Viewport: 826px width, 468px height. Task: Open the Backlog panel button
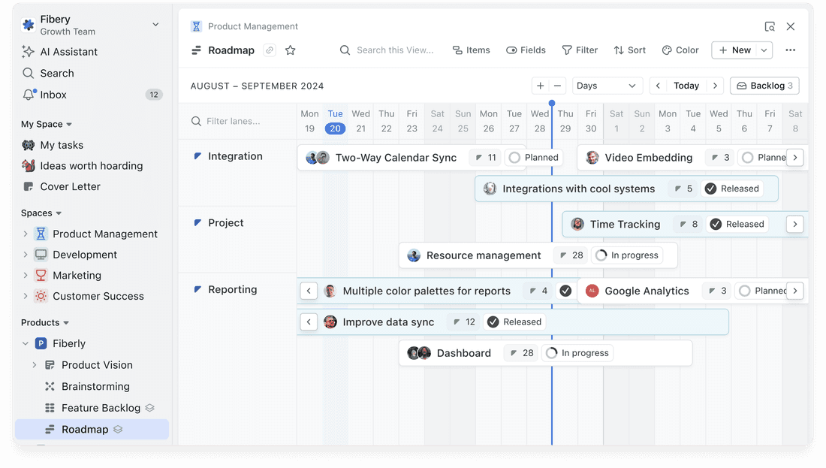[764, 86]
